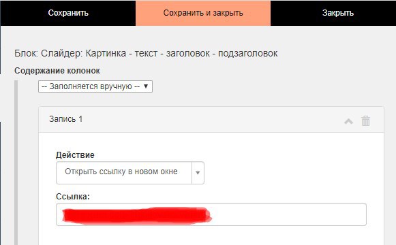This screenshot has height=245, width=396.
Task: Click the Ссылка: field label
Action: (73, 197)
